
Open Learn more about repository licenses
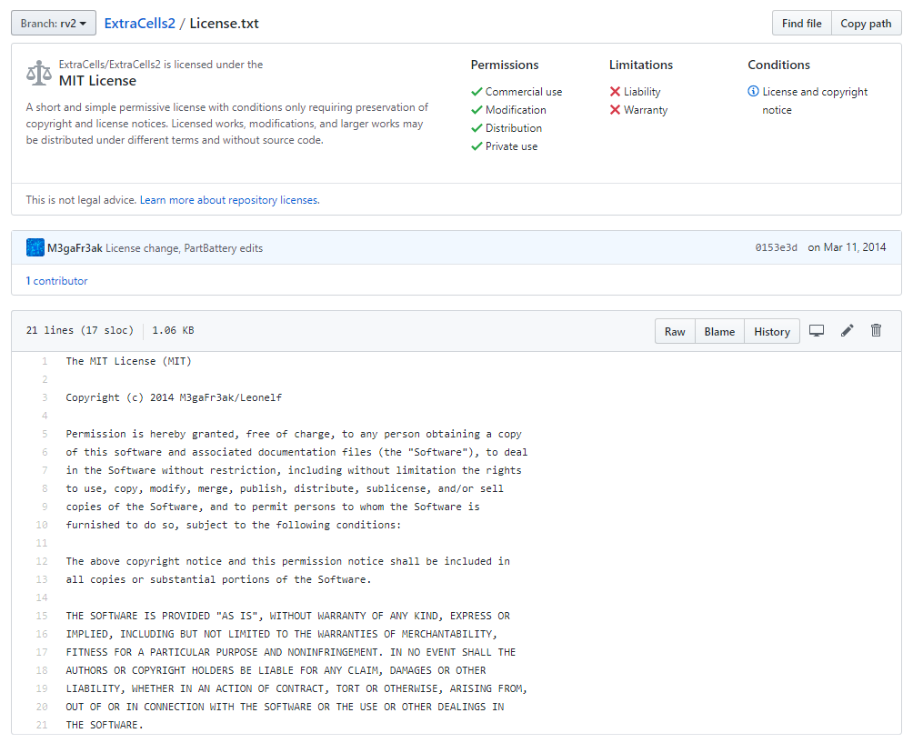[229, 200]
